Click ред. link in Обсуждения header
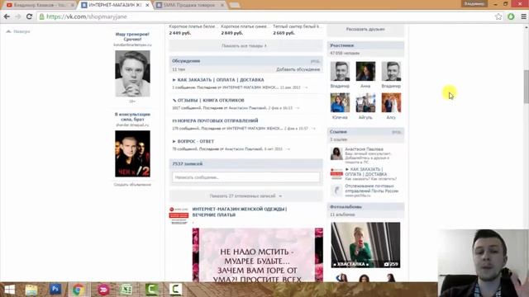The height and width of the screenshot is (297, 529). click(315, 61)
